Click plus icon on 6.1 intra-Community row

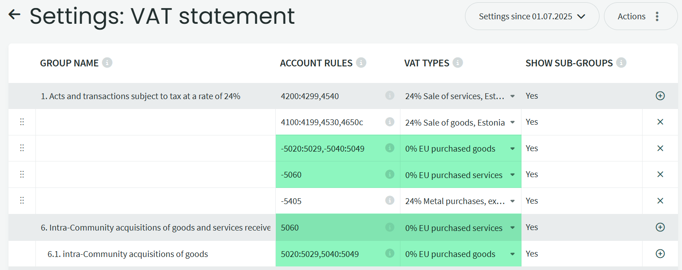(660, 254)
